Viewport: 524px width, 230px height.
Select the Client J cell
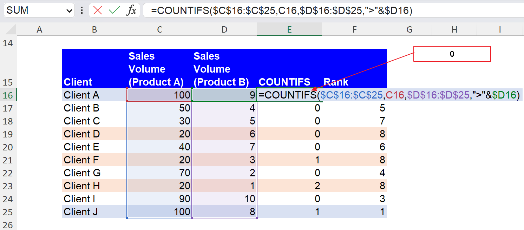(94, 212)
